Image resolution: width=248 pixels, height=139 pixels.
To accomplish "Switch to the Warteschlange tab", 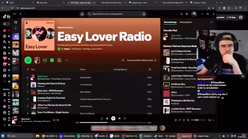I will (170, 22).
